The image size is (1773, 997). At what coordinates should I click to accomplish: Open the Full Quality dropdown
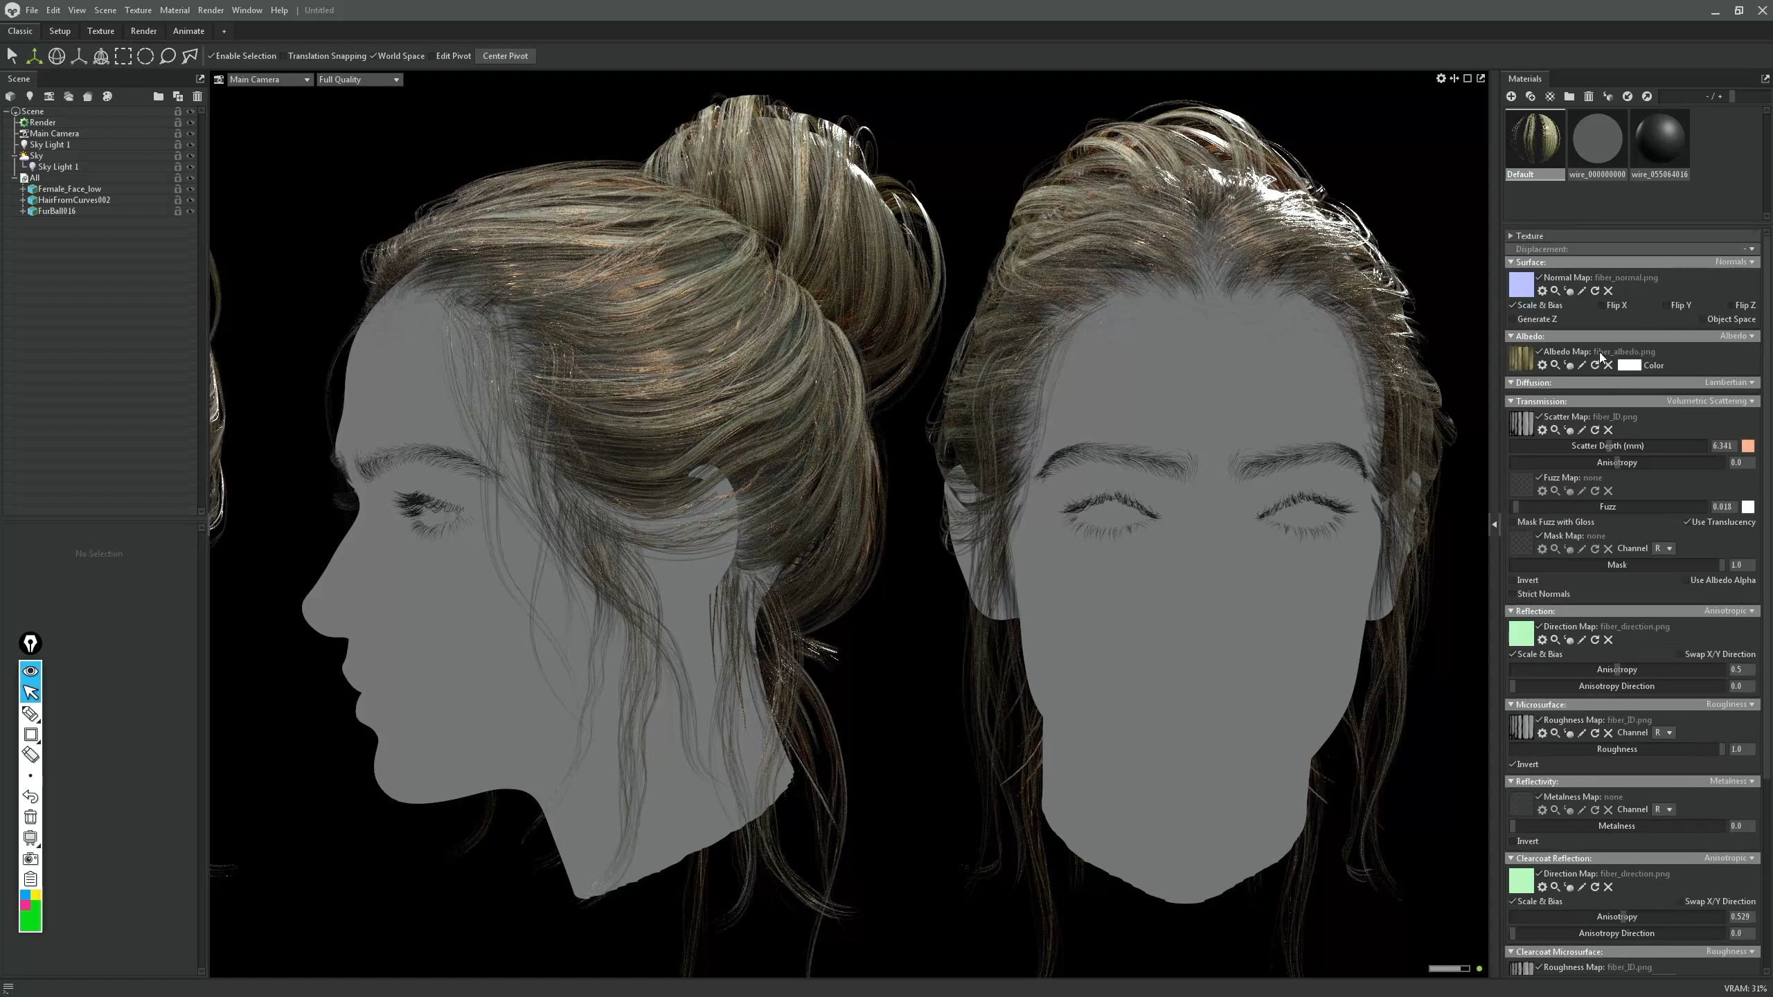(x=359, y=80)
